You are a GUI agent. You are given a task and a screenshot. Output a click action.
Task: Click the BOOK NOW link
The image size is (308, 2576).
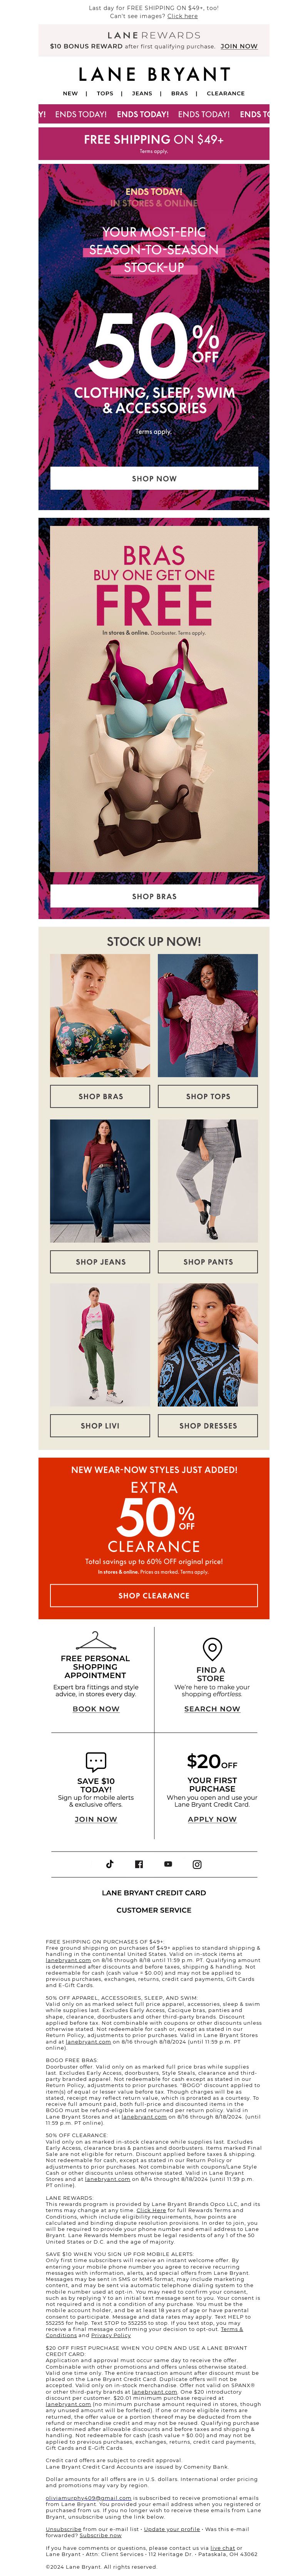click(x=96, y=1709)
